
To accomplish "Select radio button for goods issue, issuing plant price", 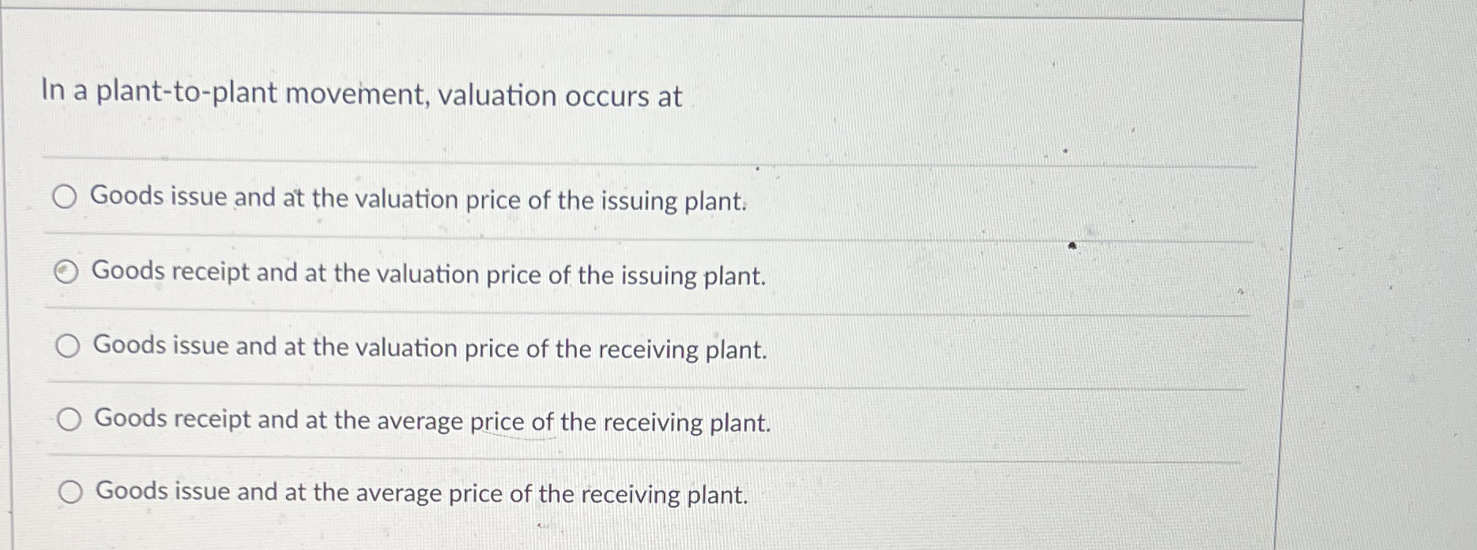I will pos(65,197).
